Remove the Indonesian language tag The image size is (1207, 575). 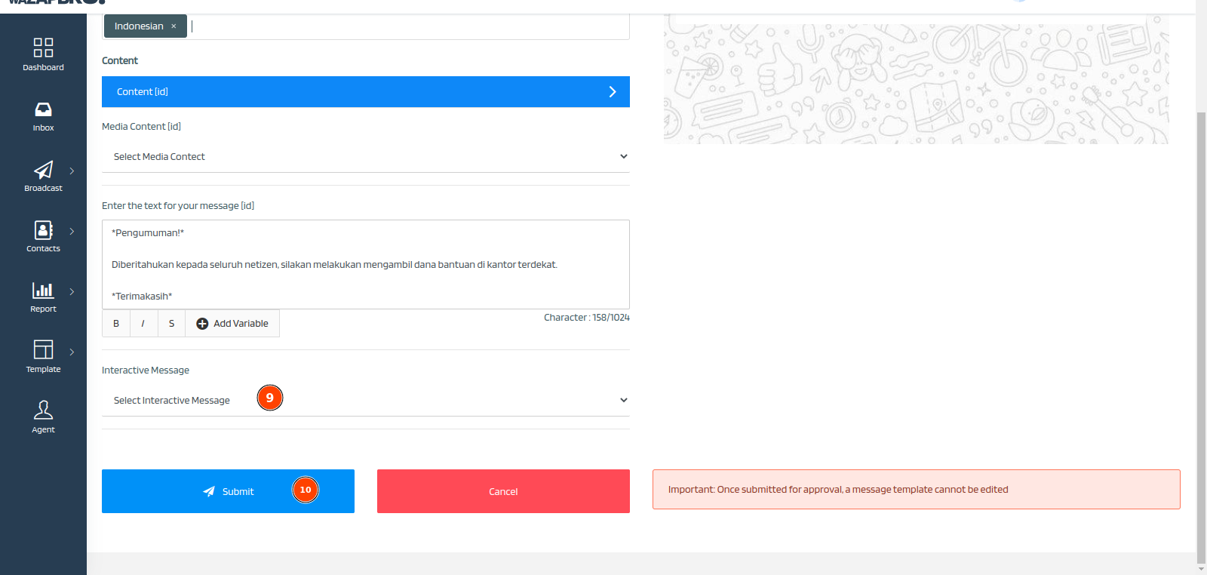(x=174, y=25)
